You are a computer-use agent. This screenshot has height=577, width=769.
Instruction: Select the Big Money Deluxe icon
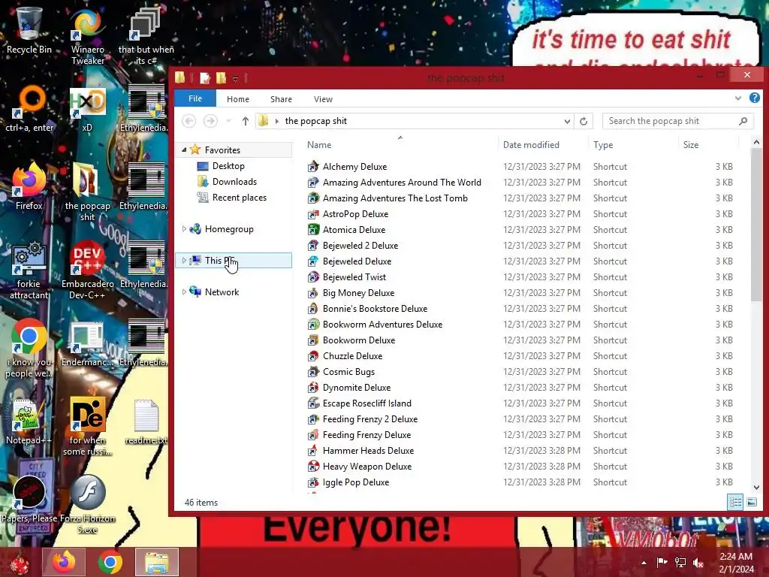(x=313, y=293)
